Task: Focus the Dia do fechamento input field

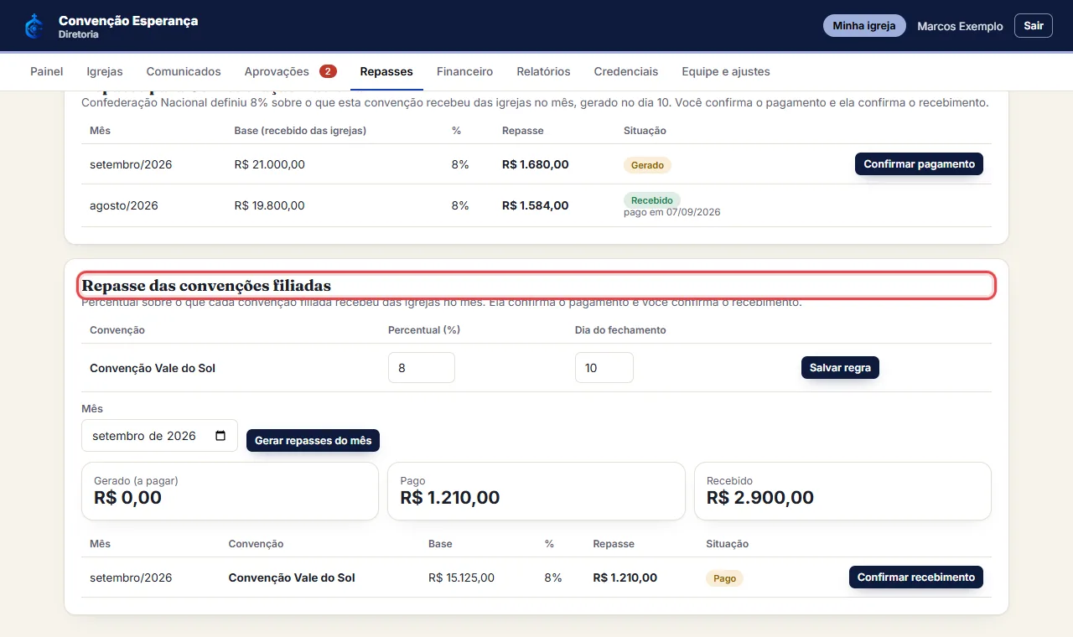Action: coord(604,367)
